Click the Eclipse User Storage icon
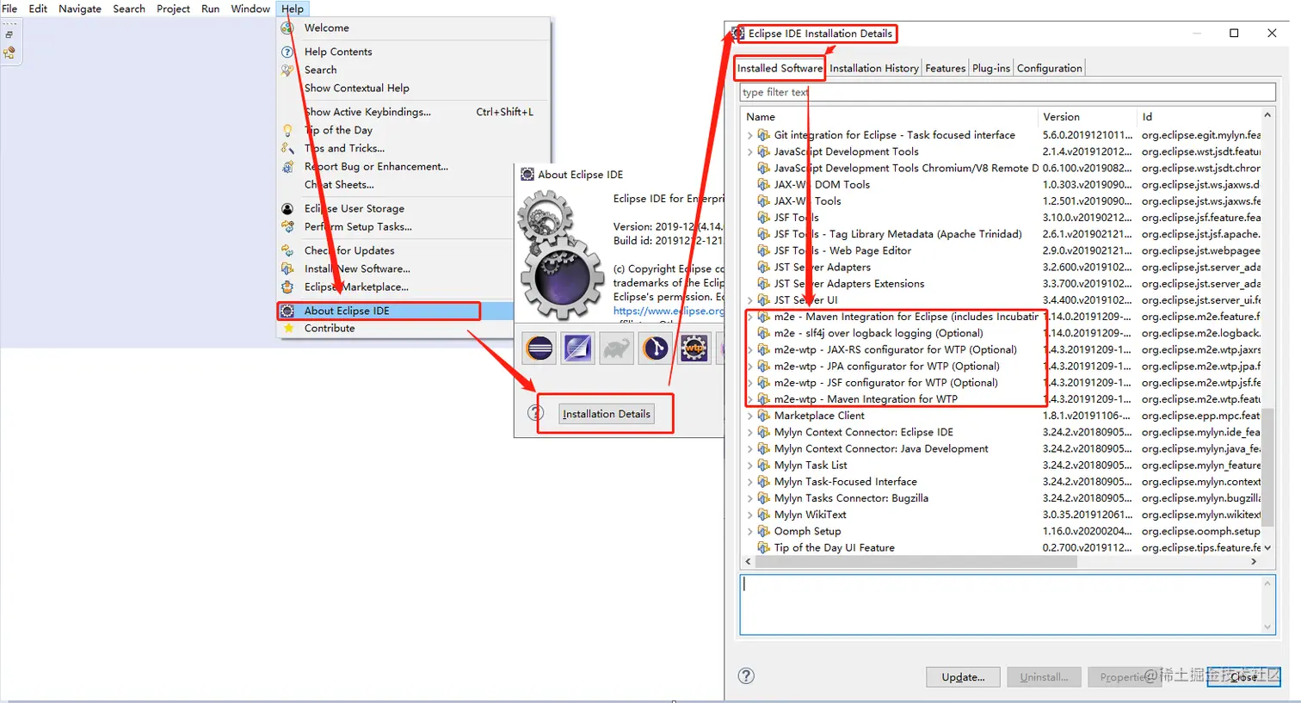This screenshot has height=703, width=1301. [x=287, y=208]
